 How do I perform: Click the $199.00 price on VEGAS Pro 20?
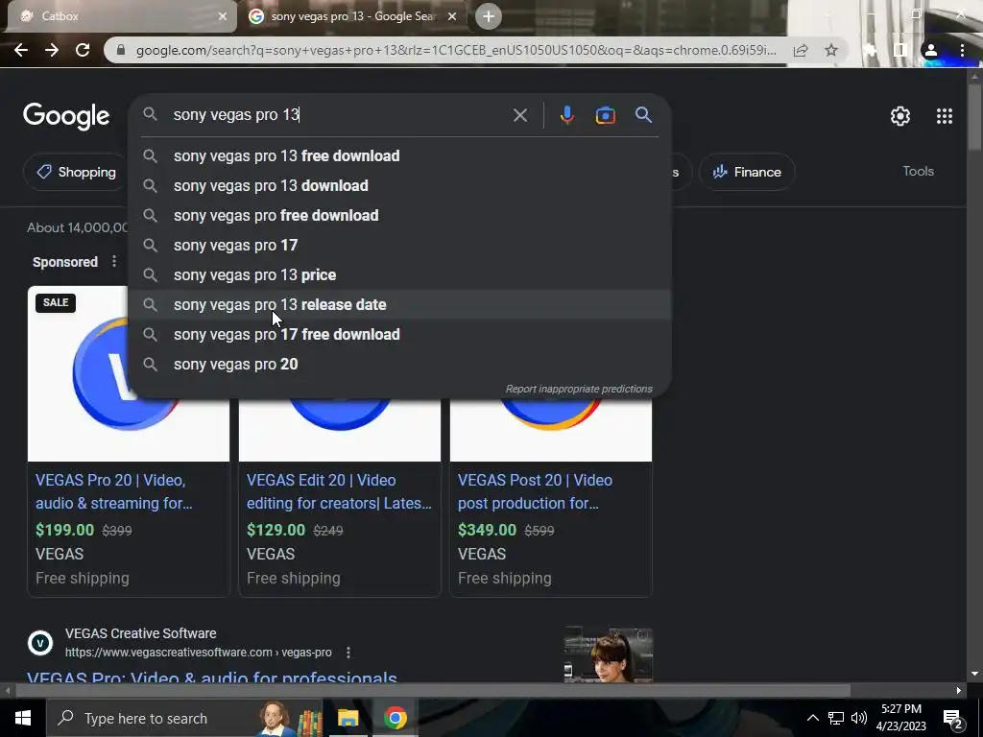[64, 530]
